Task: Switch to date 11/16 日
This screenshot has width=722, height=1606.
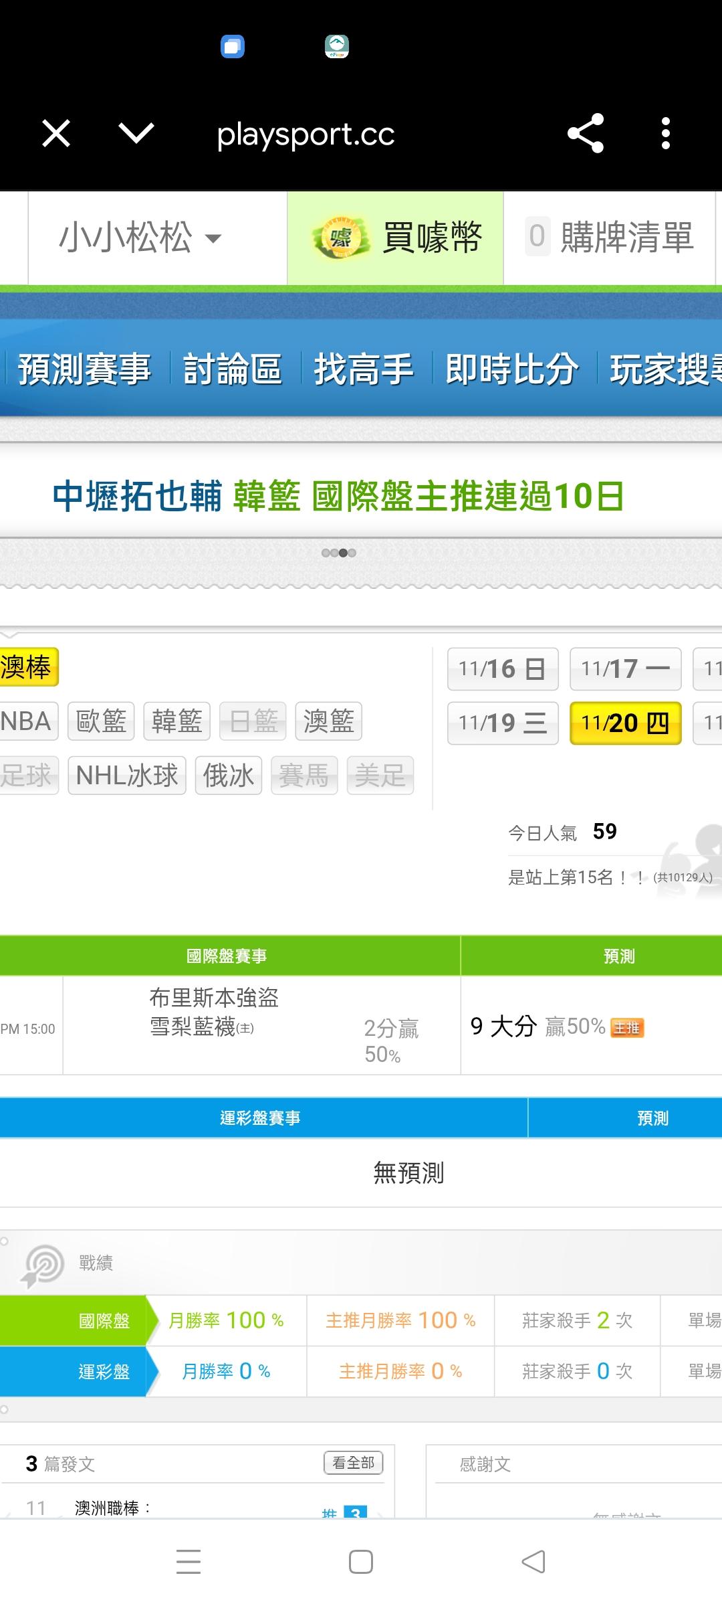Action: tap(503, 668)
